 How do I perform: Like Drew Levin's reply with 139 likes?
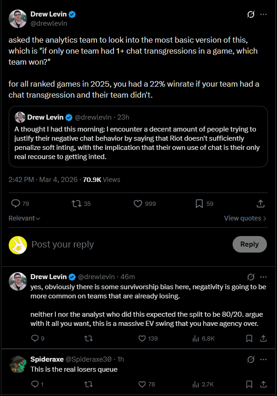coord(142,338)
